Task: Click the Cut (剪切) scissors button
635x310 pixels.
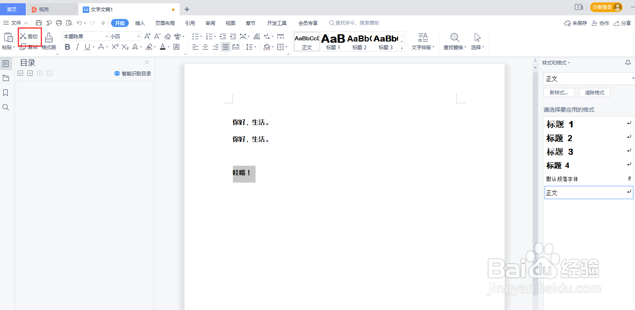Action: (x=29, y=36)
